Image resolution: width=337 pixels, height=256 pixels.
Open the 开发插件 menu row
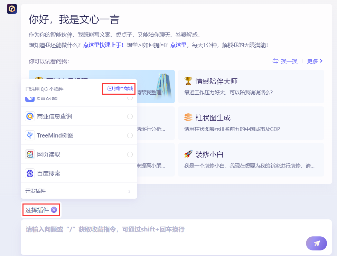pyautogui.click(x=79, y=191)
